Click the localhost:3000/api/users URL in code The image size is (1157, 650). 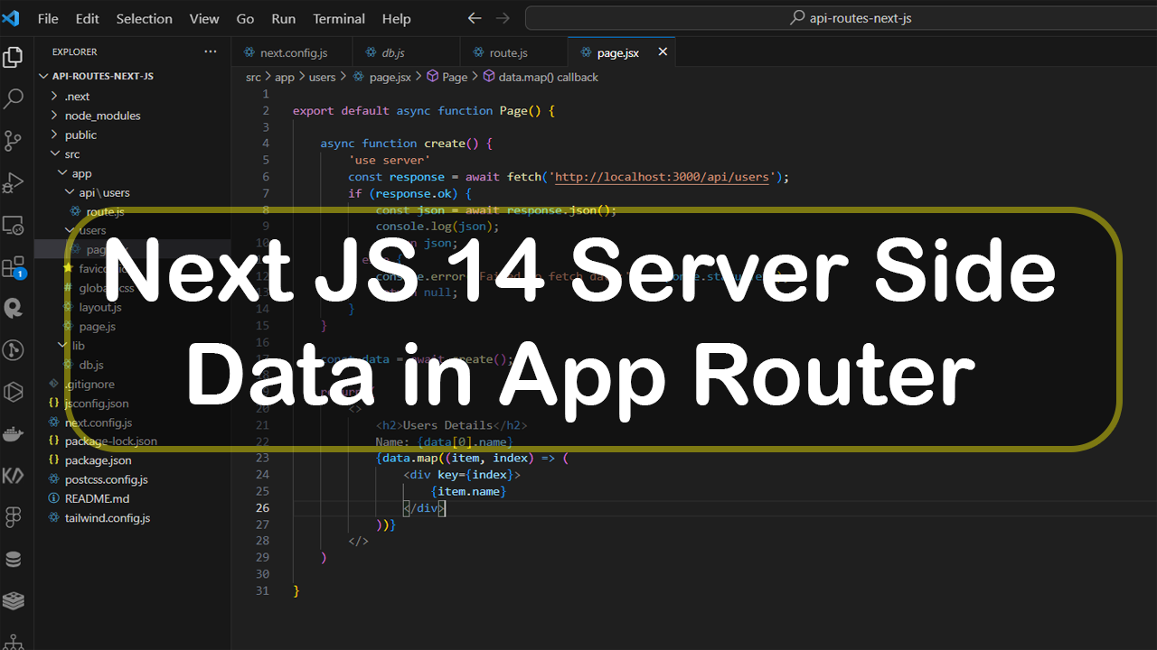click(662, 177)
